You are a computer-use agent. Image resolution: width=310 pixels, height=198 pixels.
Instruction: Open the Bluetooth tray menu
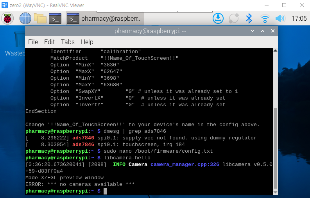tap(249, 18)
